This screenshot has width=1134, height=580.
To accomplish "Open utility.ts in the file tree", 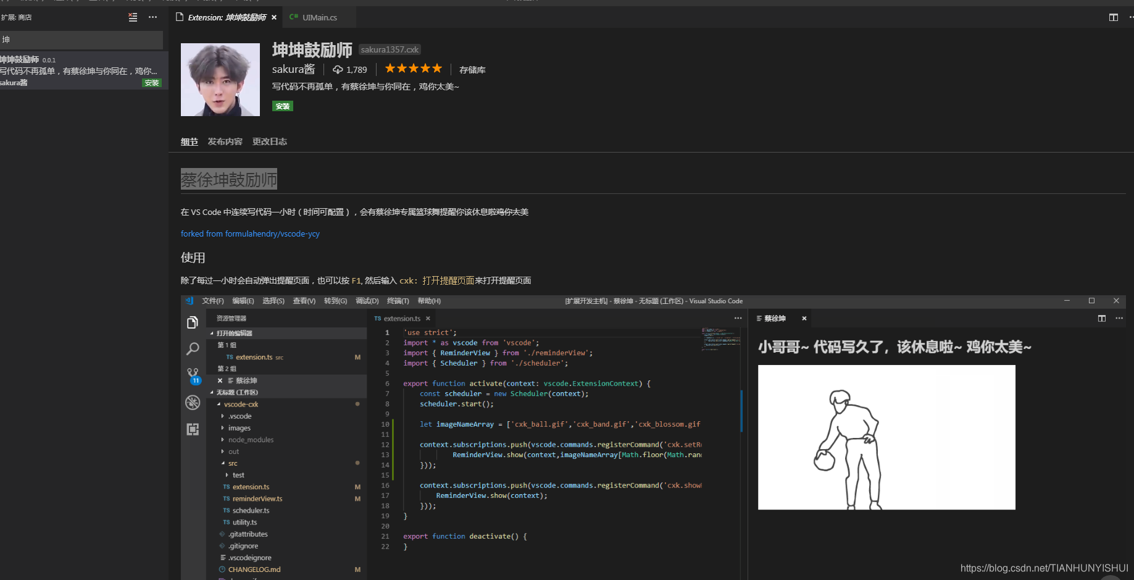I will (x=244, y=522).
